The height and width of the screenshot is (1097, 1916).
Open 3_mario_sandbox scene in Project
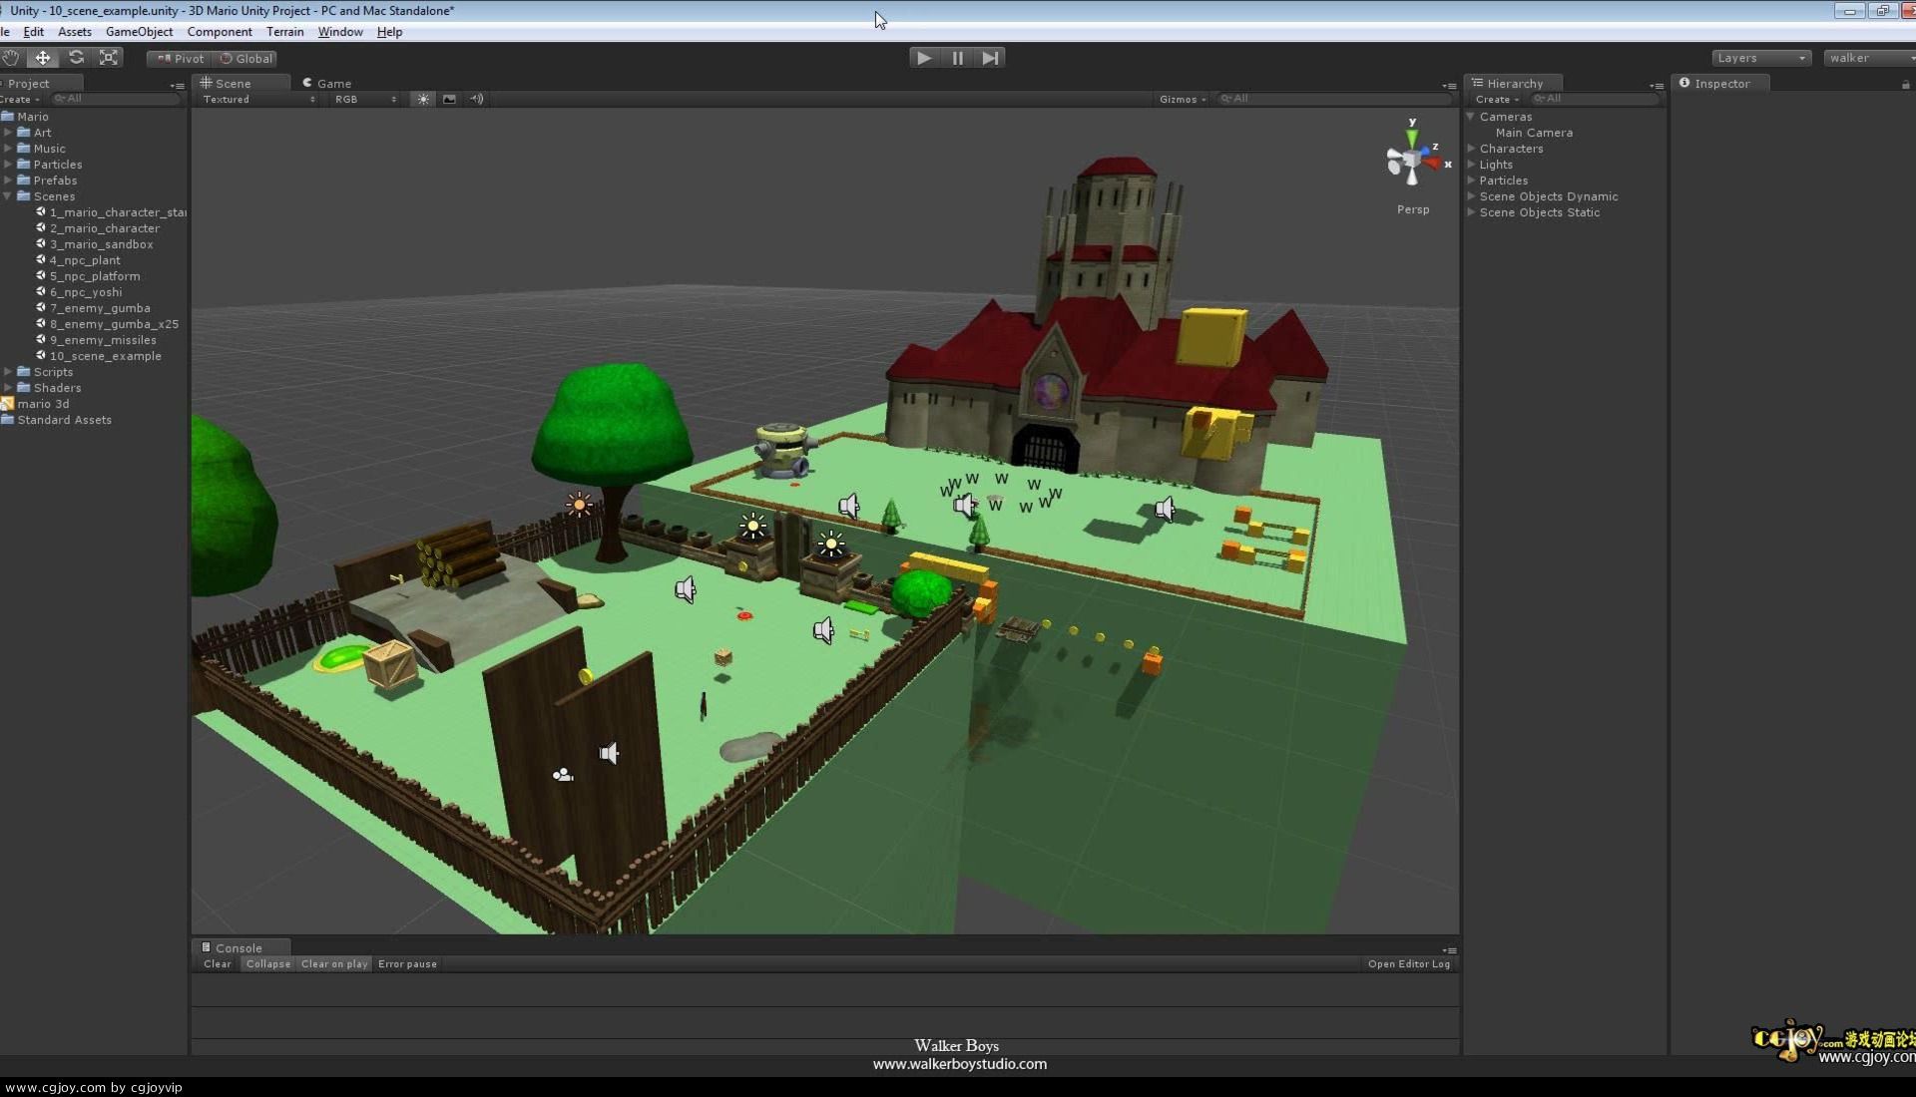tap(101, 244)
